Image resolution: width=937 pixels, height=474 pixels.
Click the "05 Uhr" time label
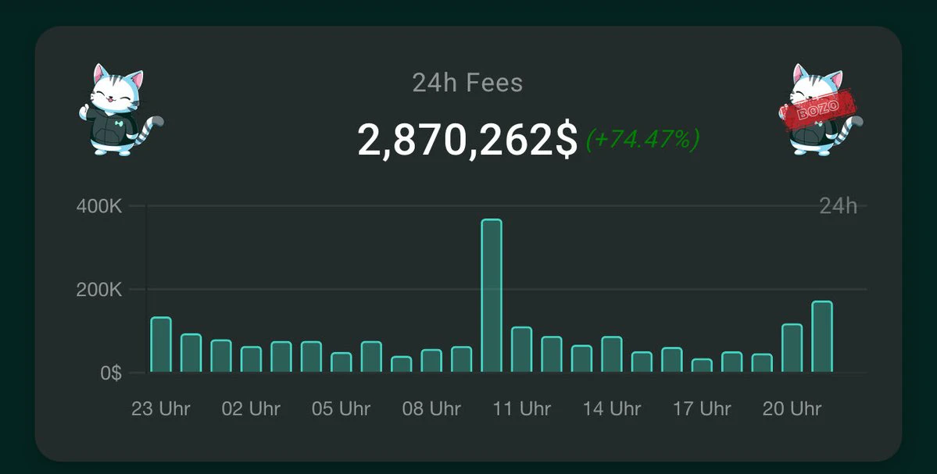(342, 409)
